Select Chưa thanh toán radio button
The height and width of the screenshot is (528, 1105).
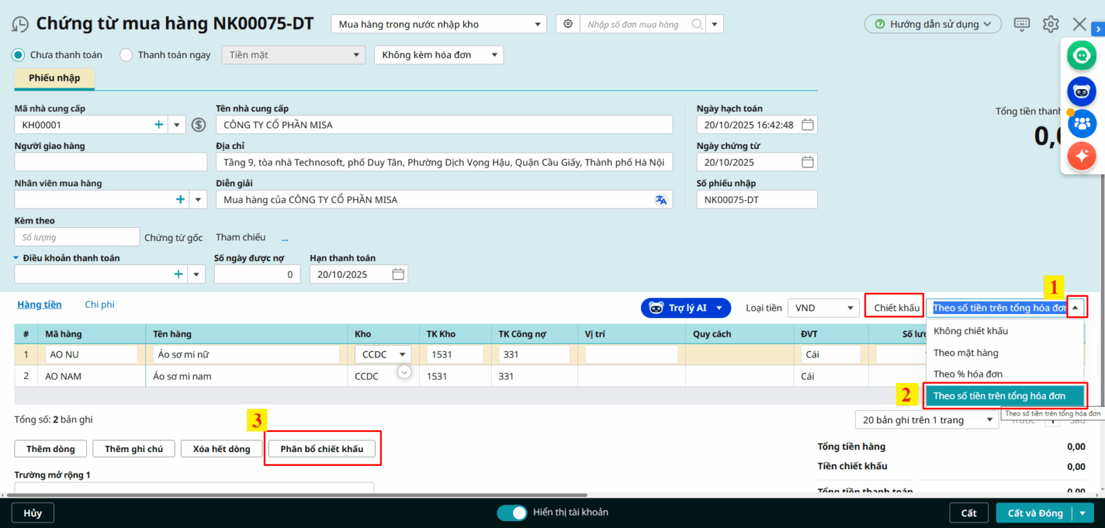[19, 55]
